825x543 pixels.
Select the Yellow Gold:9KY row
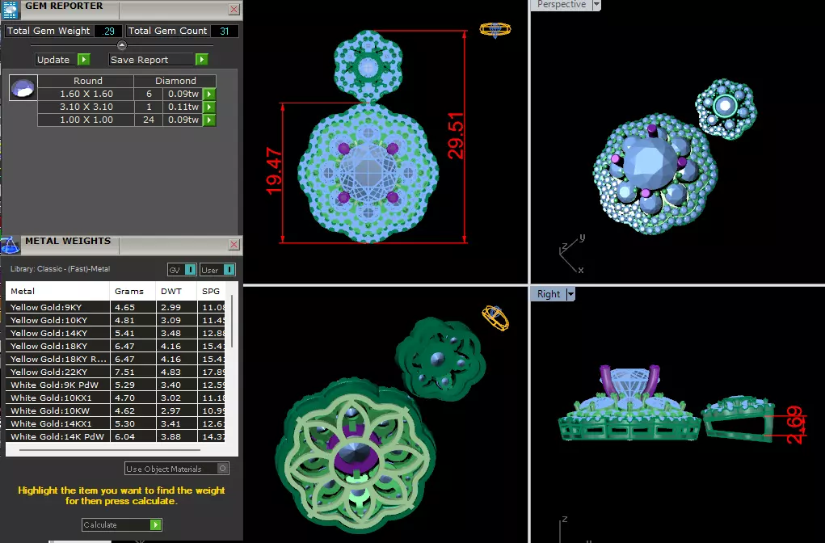[116, 307]
